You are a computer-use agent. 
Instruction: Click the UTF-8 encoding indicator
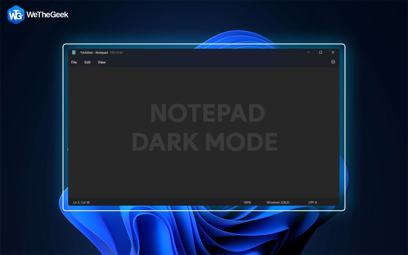coord(312,202)
